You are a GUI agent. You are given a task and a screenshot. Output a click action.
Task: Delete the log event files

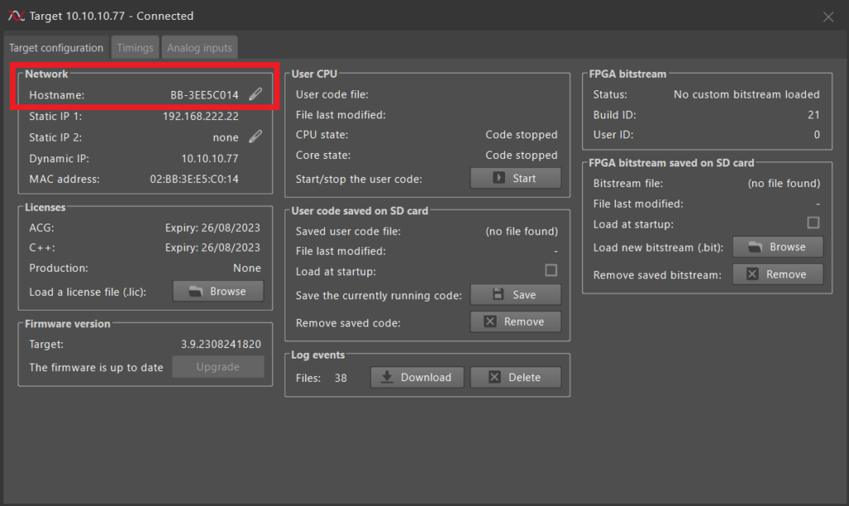516,377
